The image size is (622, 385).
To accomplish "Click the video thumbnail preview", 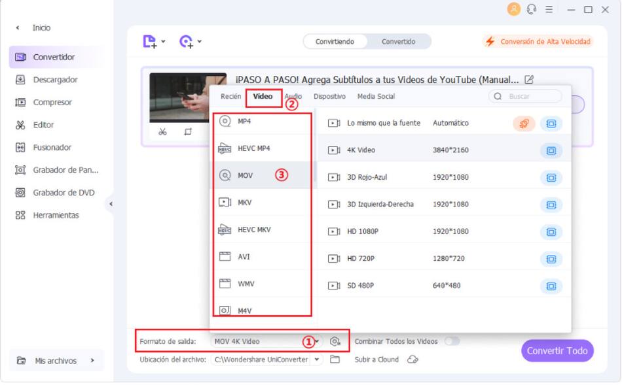I will click(179, 98).
